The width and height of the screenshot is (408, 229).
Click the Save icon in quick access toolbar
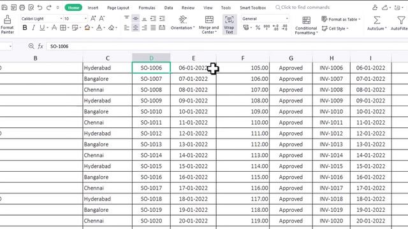(x=4, y=8)
